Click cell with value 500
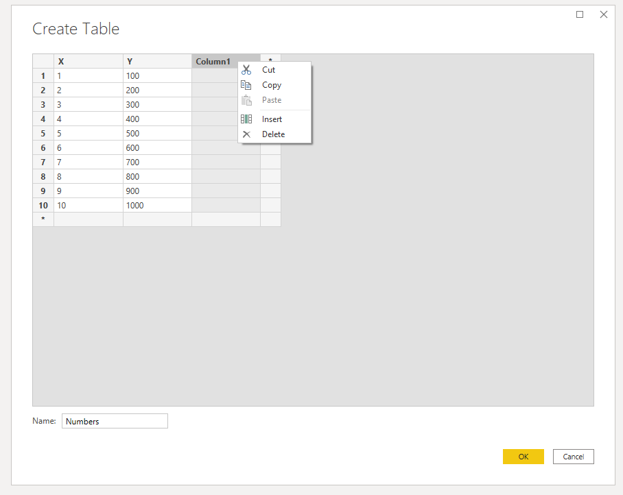The width and height of the screenshot is (623, 495). click(x=157, y=134)
